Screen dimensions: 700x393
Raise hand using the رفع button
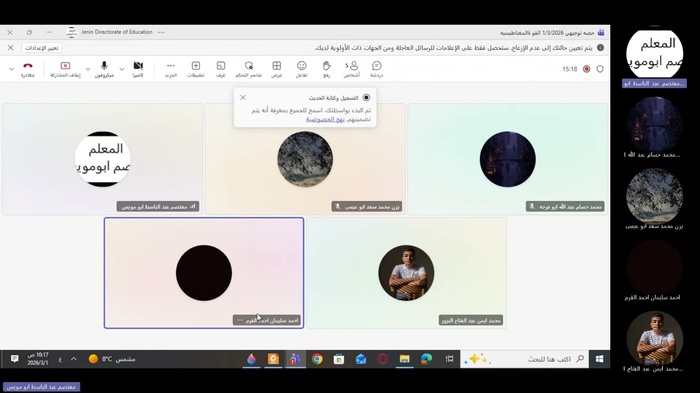[326, 69]
